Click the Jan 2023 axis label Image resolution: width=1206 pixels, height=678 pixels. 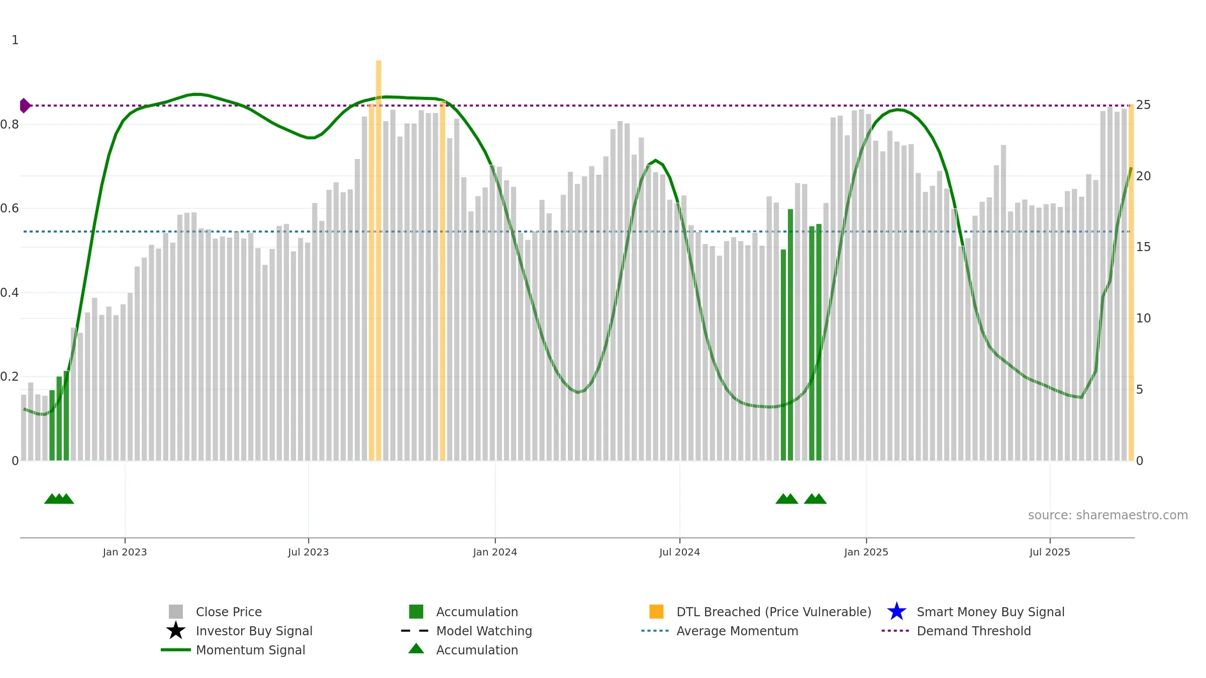click(125, 552)
